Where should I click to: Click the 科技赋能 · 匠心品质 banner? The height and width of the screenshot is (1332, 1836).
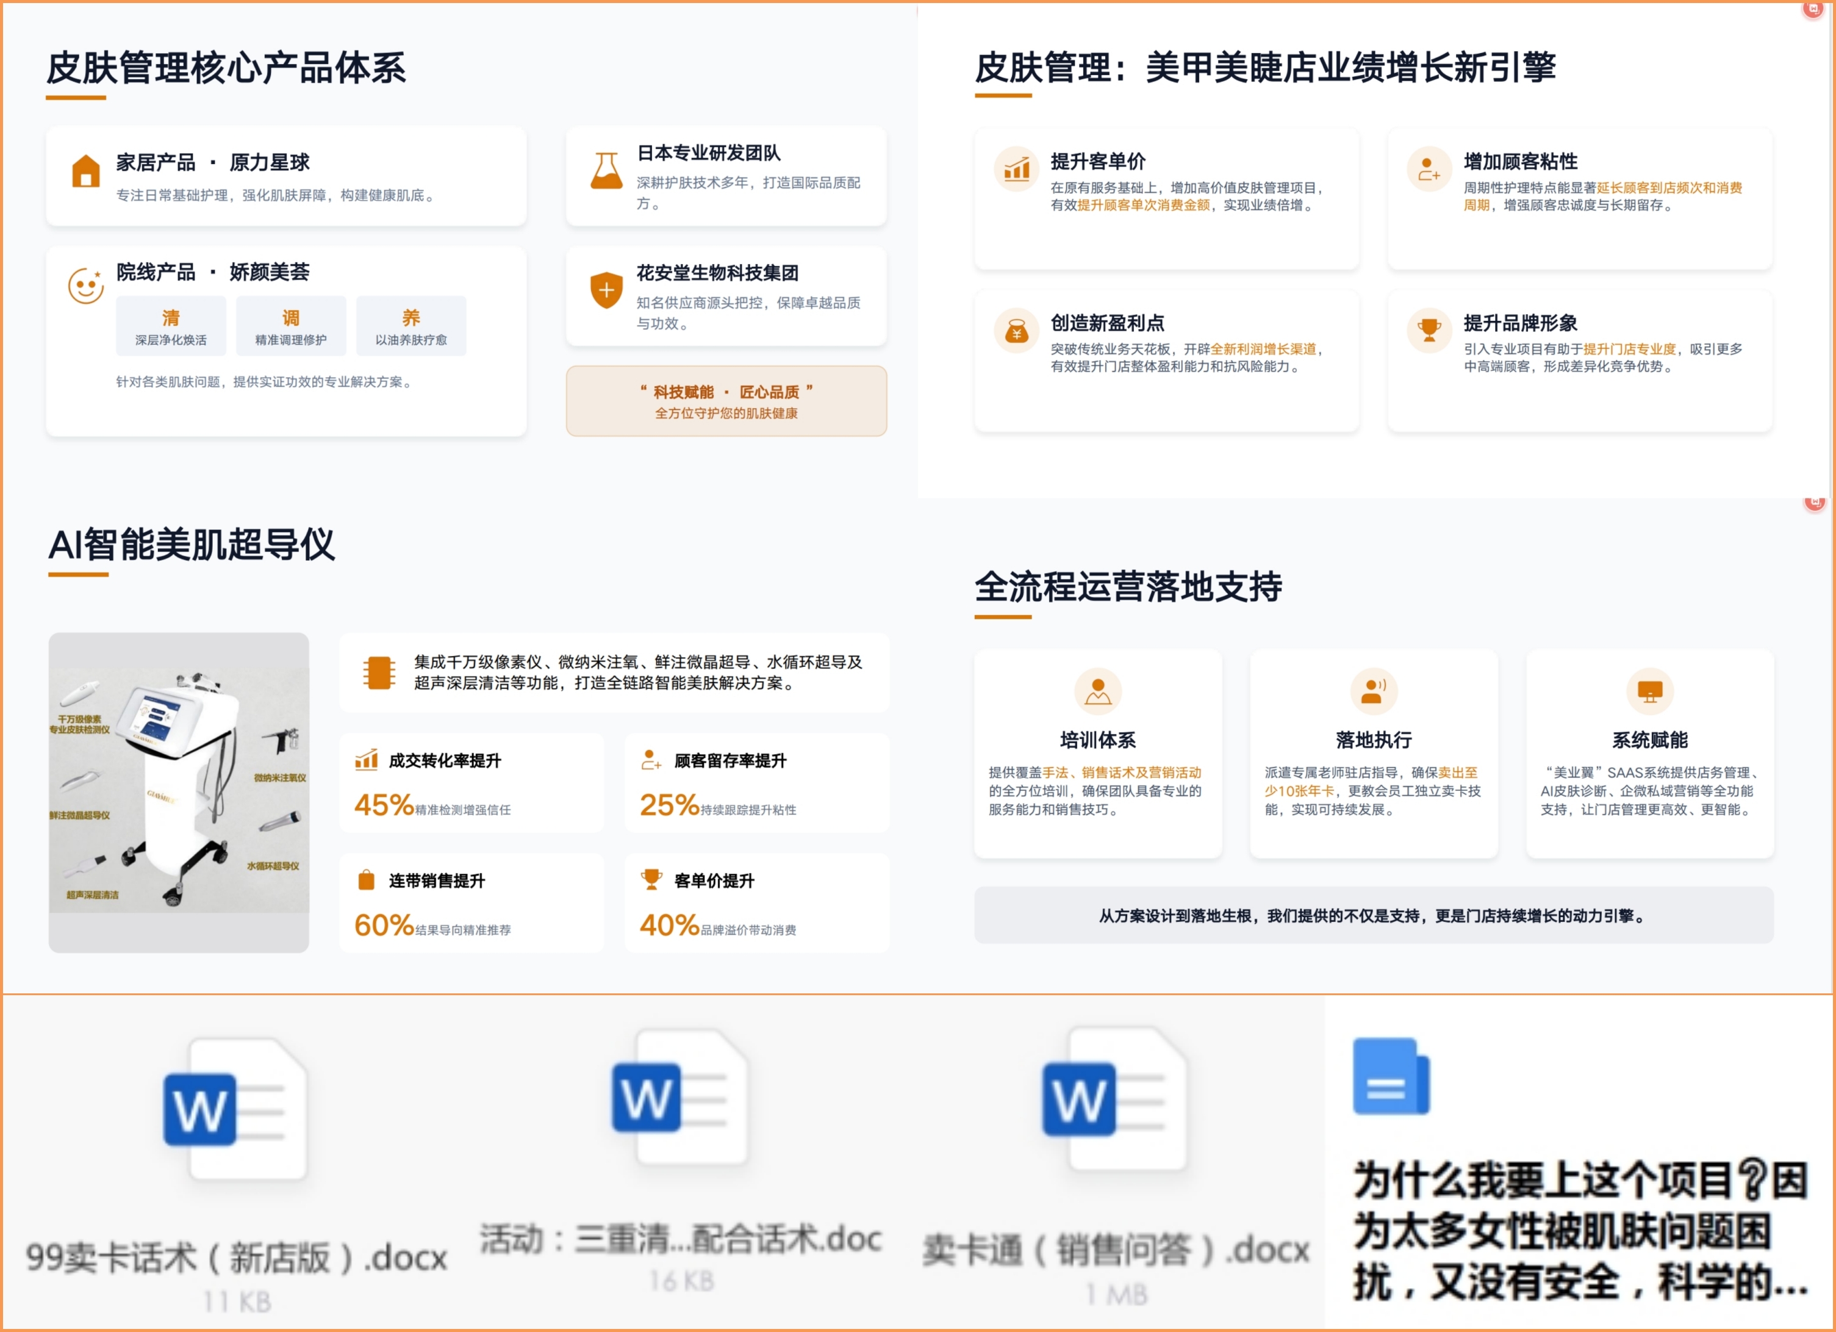(726, 401)
